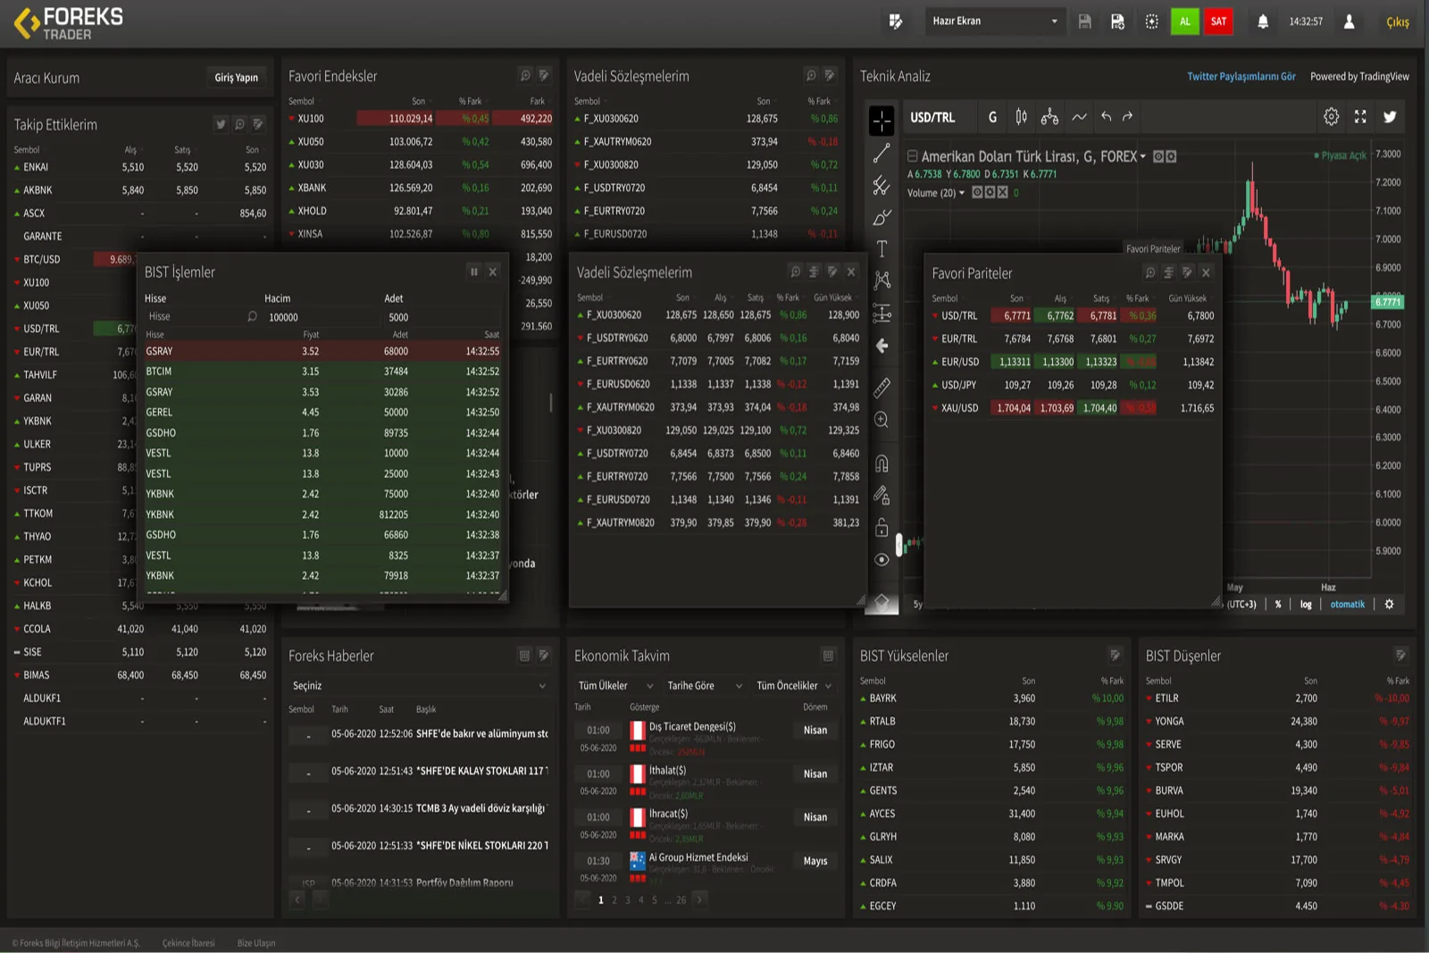Pick the text annotation tool
This screenshot has height=953, width=1429.
(x=882, y=248)
